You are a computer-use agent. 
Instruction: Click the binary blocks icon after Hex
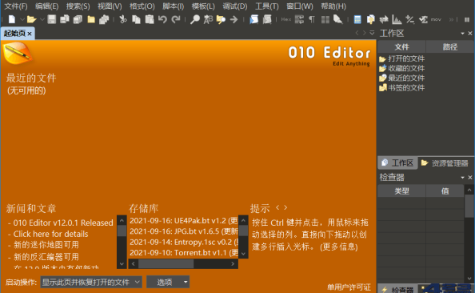[x=299, y=19]
